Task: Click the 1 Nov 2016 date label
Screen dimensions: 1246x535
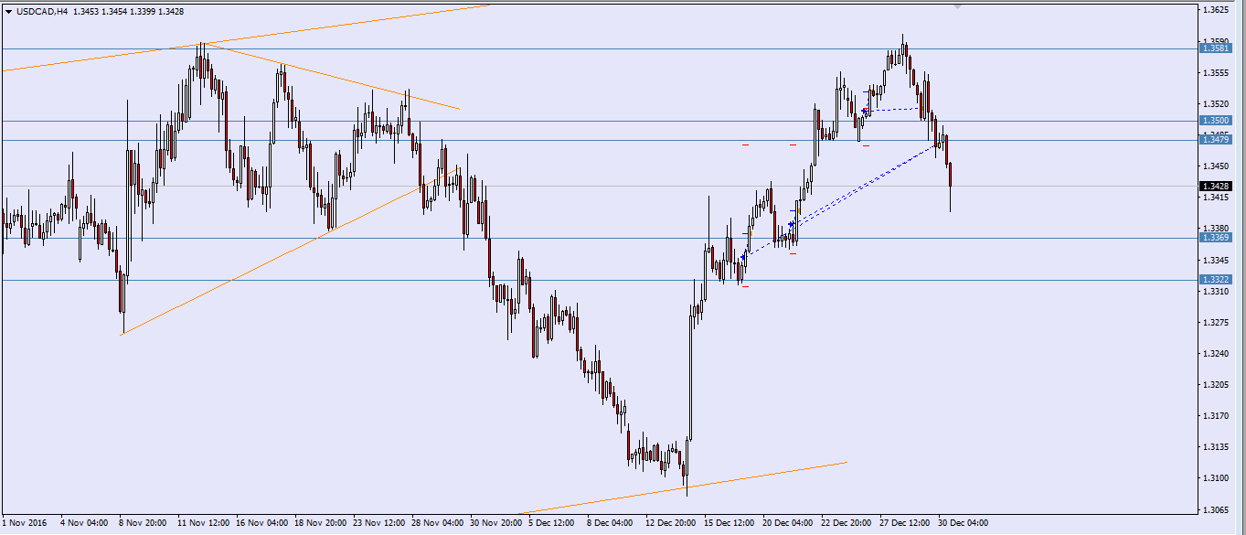Action: pyautogui.click(x=25, y=523)
